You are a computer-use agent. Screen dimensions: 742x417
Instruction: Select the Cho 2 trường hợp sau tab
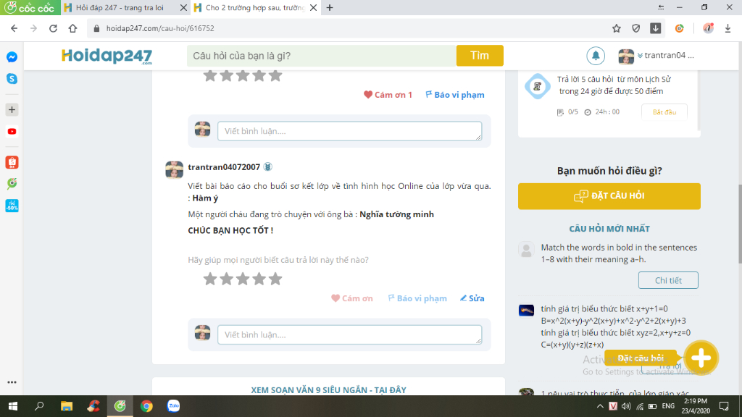tap(254, 7)
